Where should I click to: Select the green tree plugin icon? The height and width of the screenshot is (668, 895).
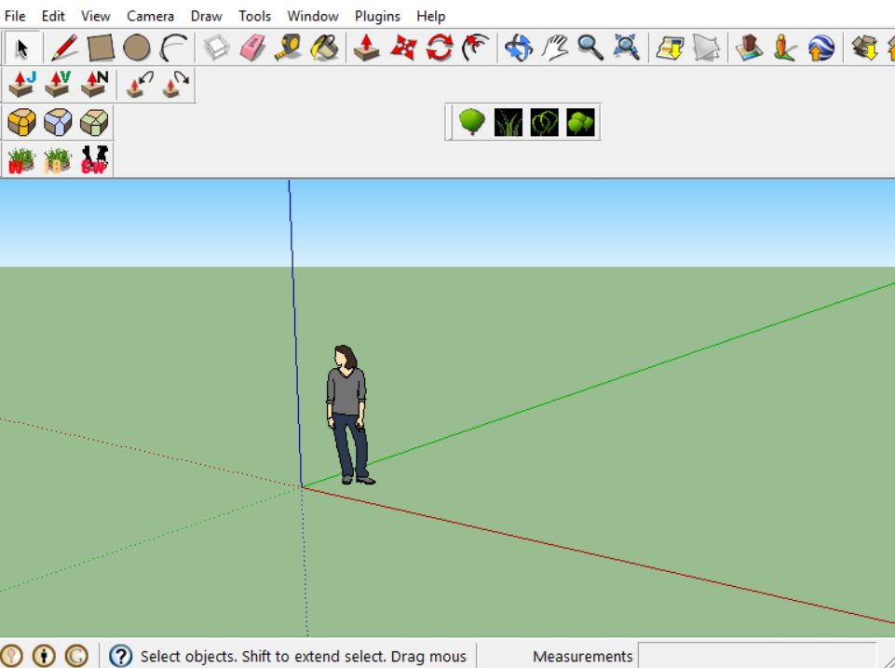(x=472, y=122)
